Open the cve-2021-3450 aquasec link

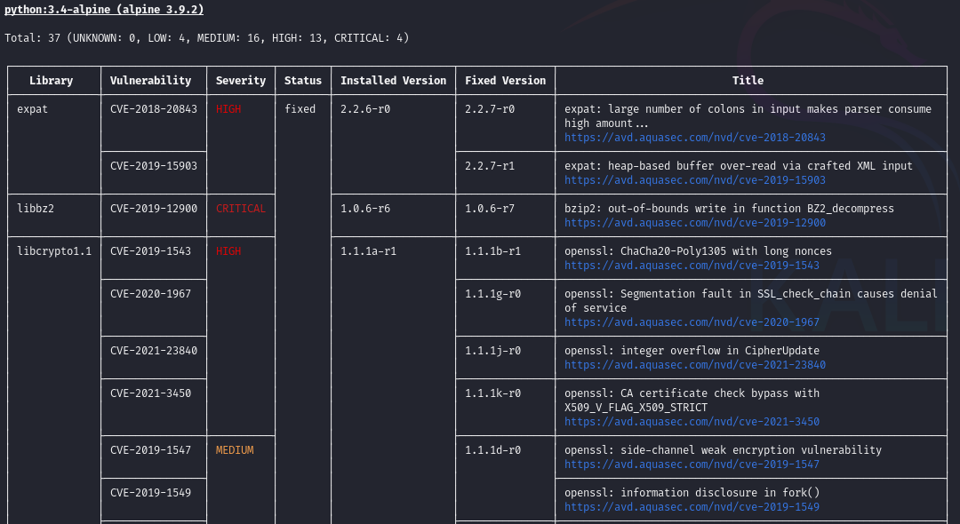692,422
